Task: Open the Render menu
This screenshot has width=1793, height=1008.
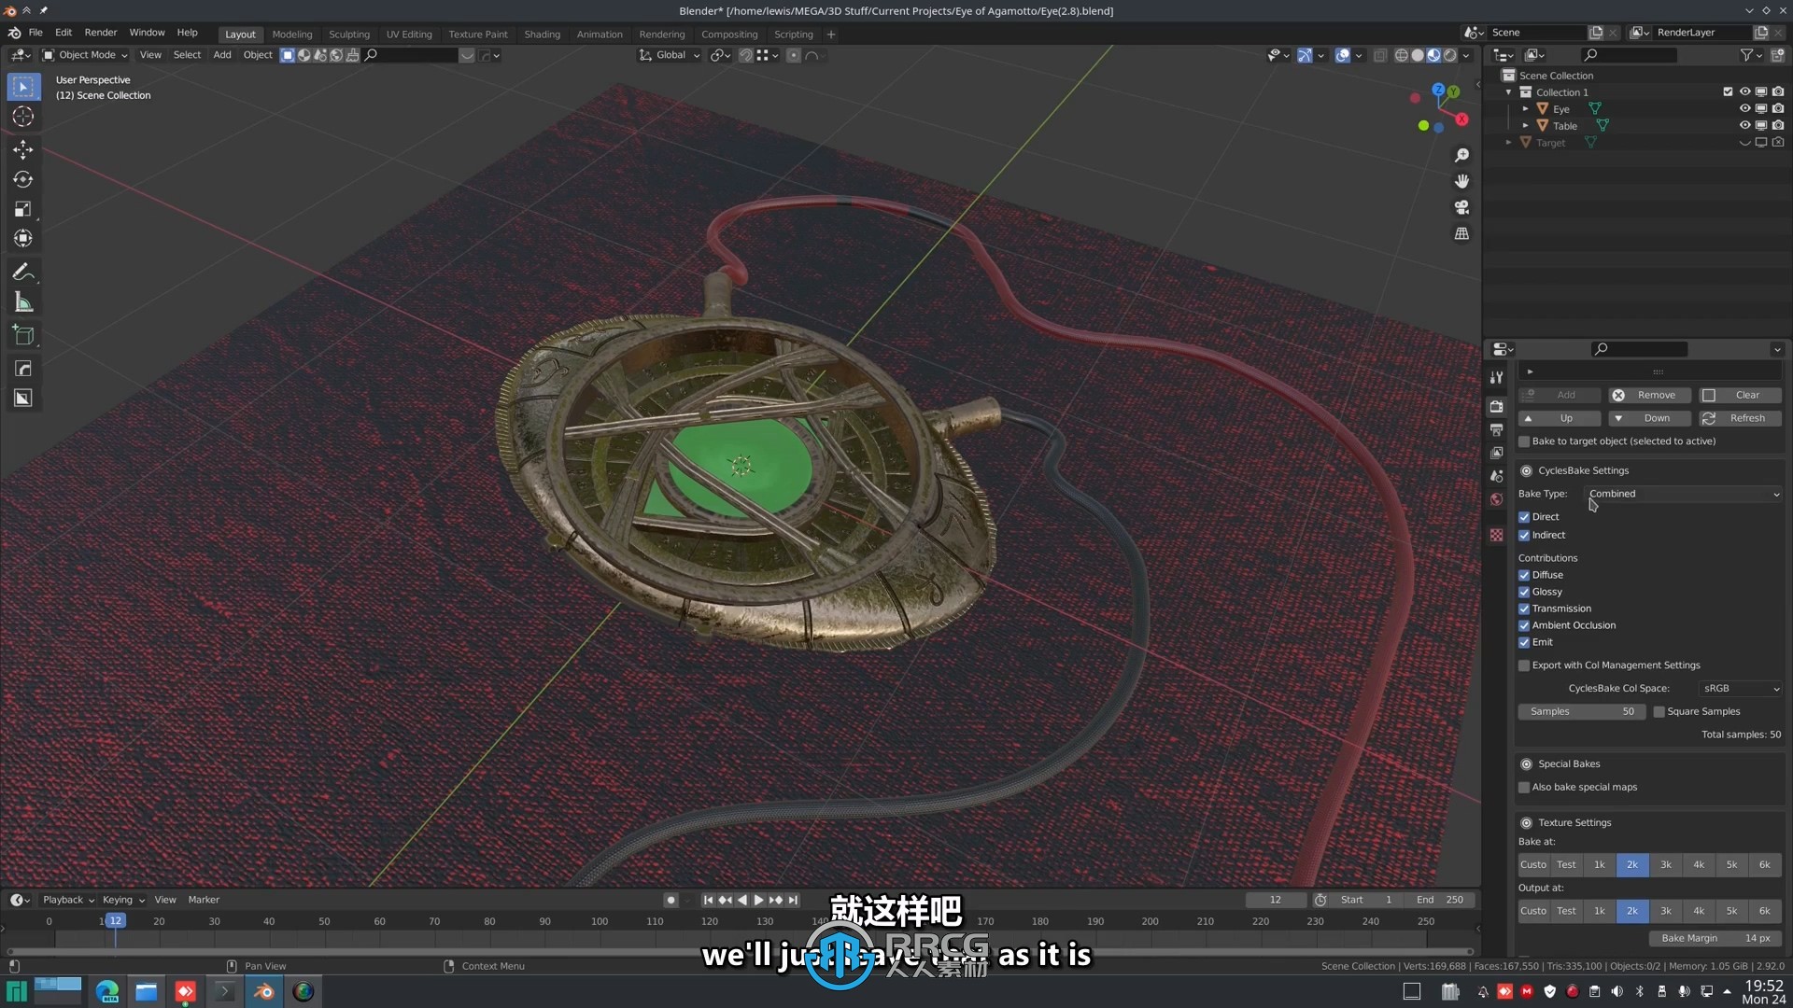Action: pos(101,33)
